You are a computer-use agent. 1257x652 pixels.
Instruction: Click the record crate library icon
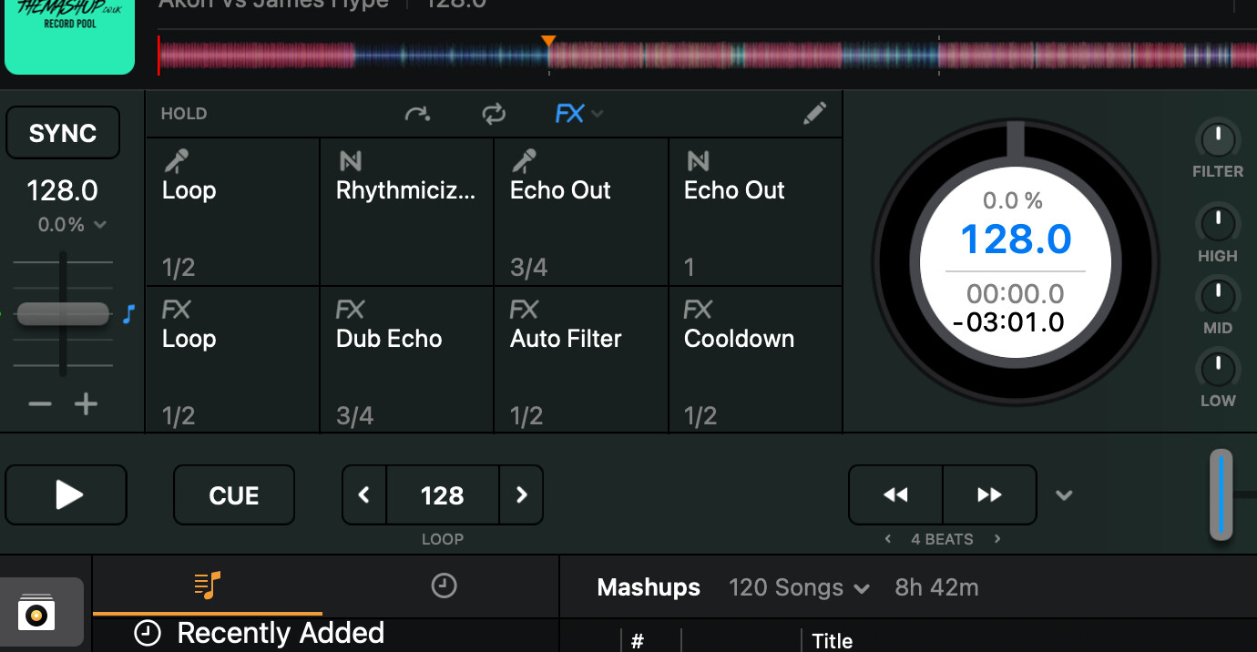pyautogui.click(x=36, y=613)
